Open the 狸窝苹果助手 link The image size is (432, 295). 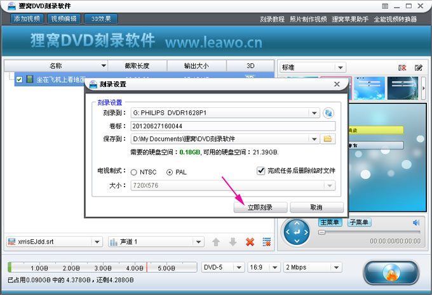point(350,19)
